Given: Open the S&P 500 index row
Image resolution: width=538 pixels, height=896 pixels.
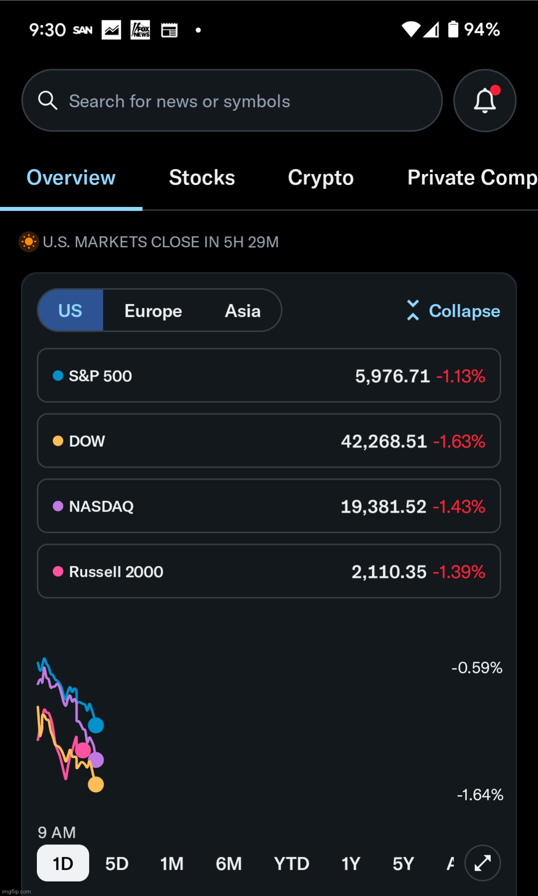Looking at the screenshot, I should pos(269,375).
